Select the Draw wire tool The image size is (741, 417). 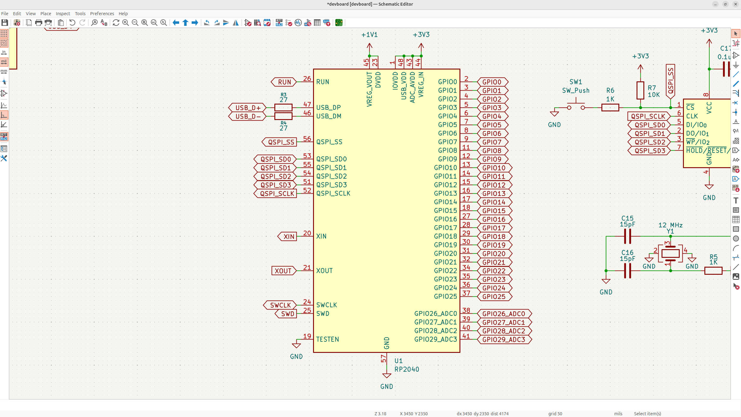click(x=736, y=74)
